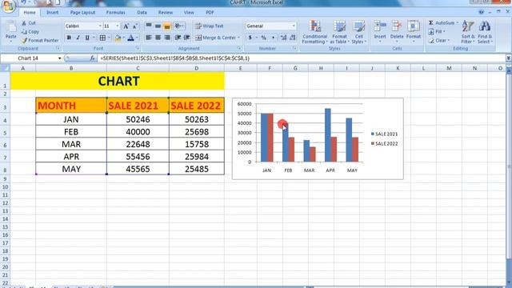The width and height of the screenshot is (512, 288).
Task: Click the insert function fx icon
Action: tap(93, 58)
